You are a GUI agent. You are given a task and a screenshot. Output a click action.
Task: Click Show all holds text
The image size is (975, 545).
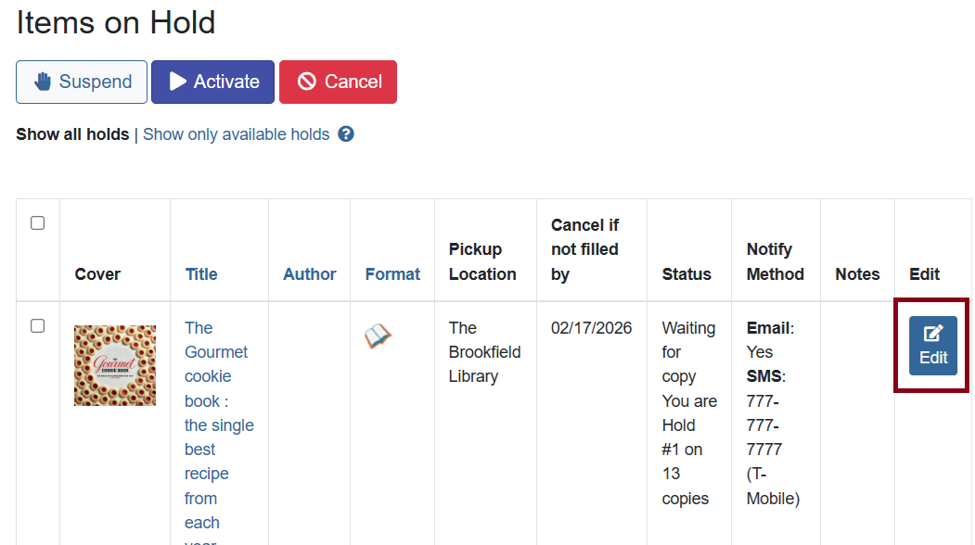point(72,134)
